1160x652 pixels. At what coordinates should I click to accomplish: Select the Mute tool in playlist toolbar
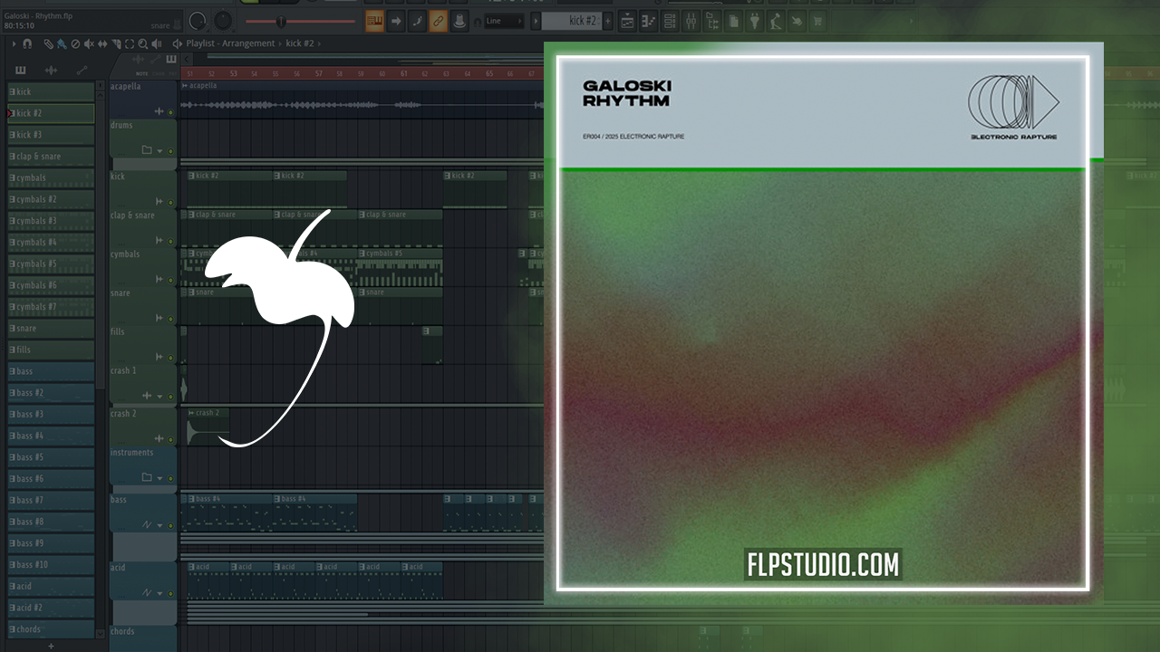[89, 43]
